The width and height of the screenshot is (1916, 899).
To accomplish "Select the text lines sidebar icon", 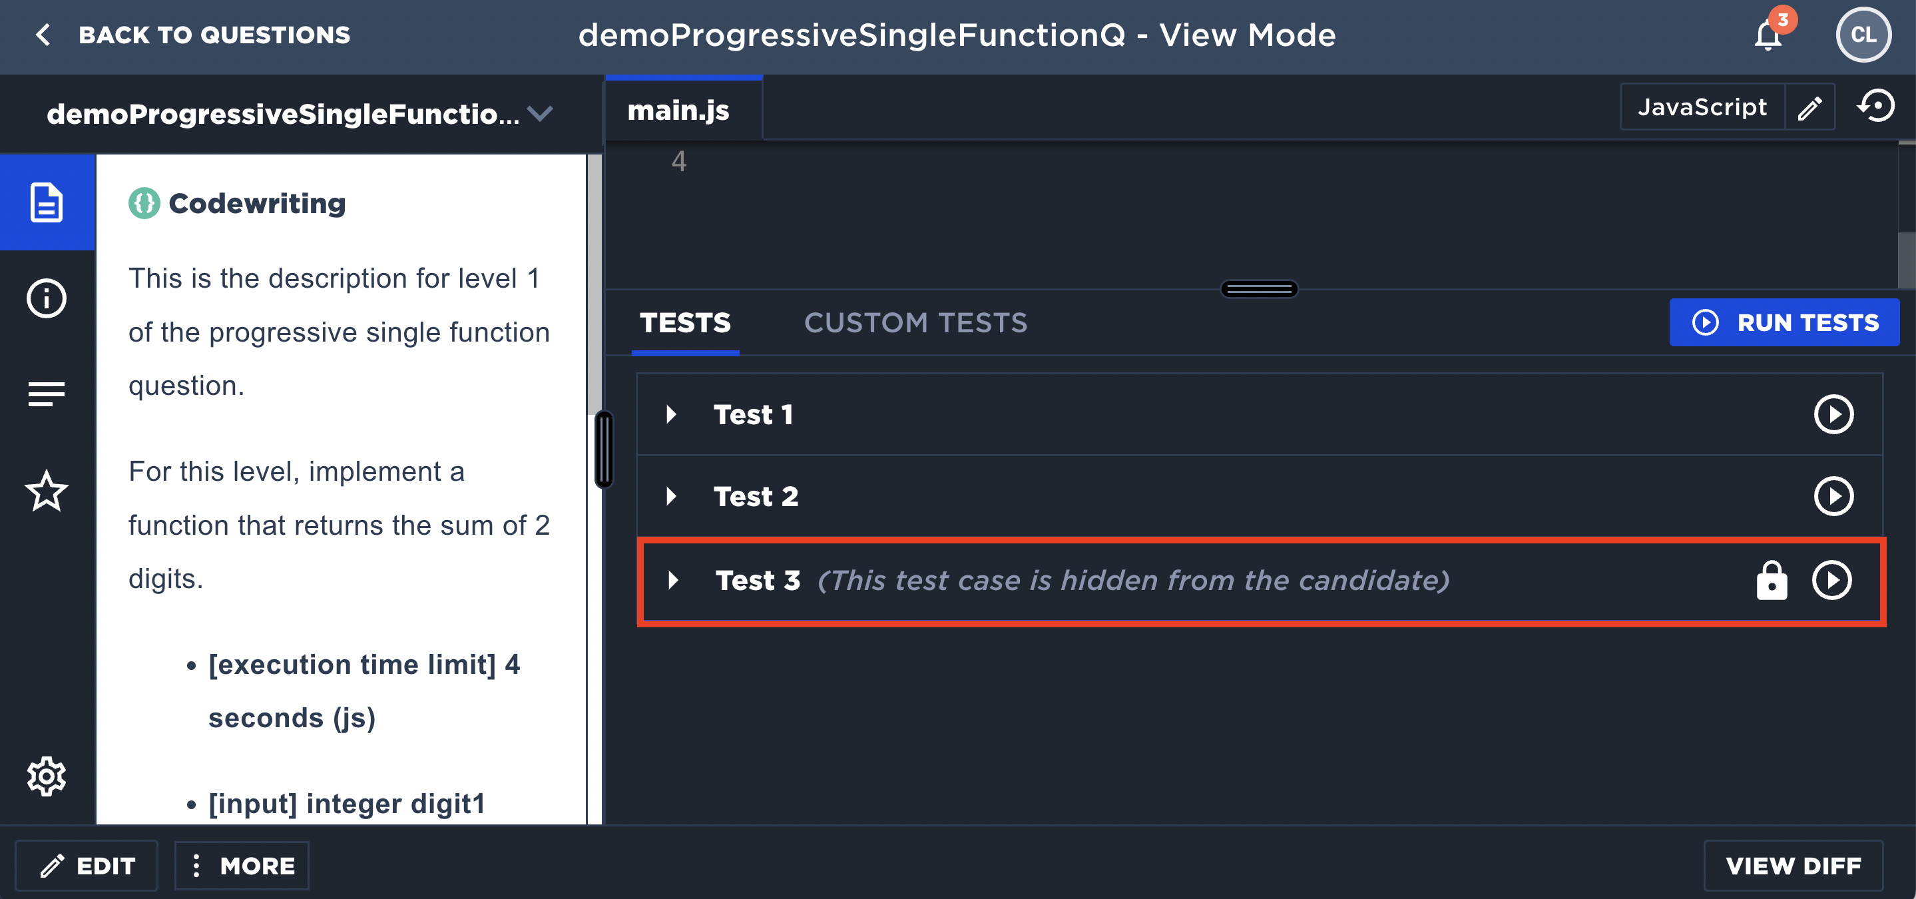I will [47, 394].
